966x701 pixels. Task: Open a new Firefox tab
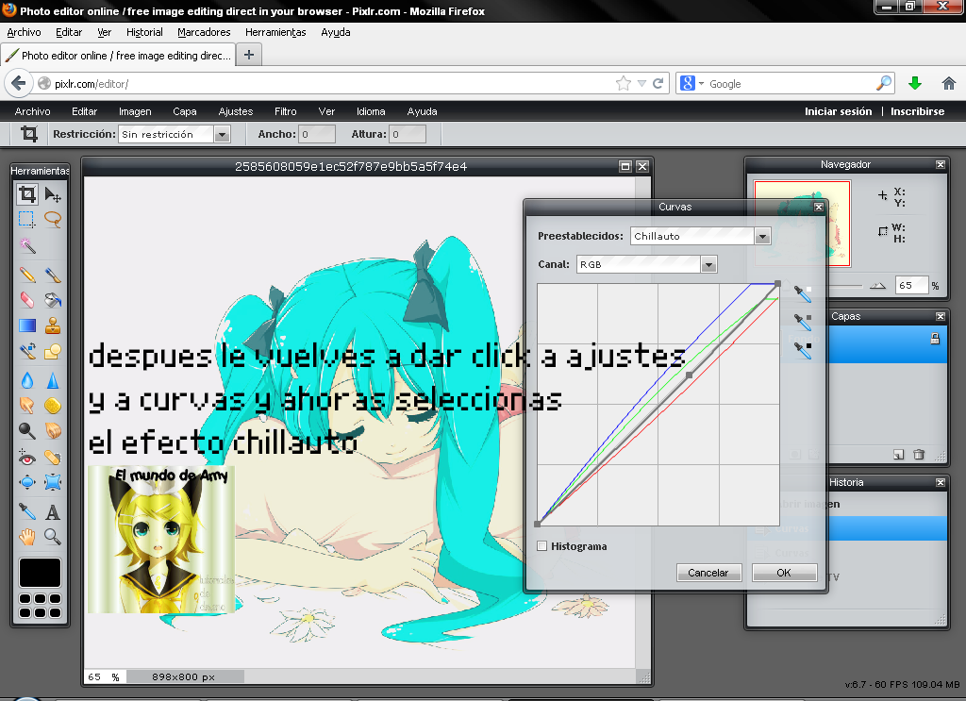click(x=249, y=55)
